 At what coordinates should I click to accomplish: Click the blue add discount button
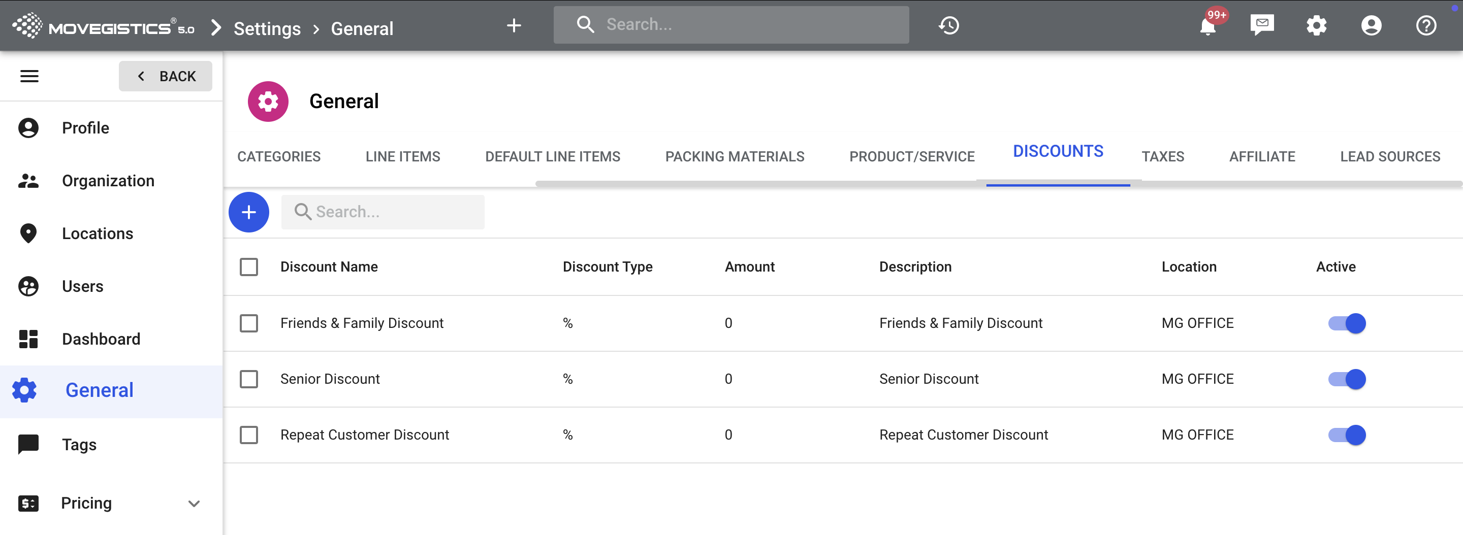(249, 212)
